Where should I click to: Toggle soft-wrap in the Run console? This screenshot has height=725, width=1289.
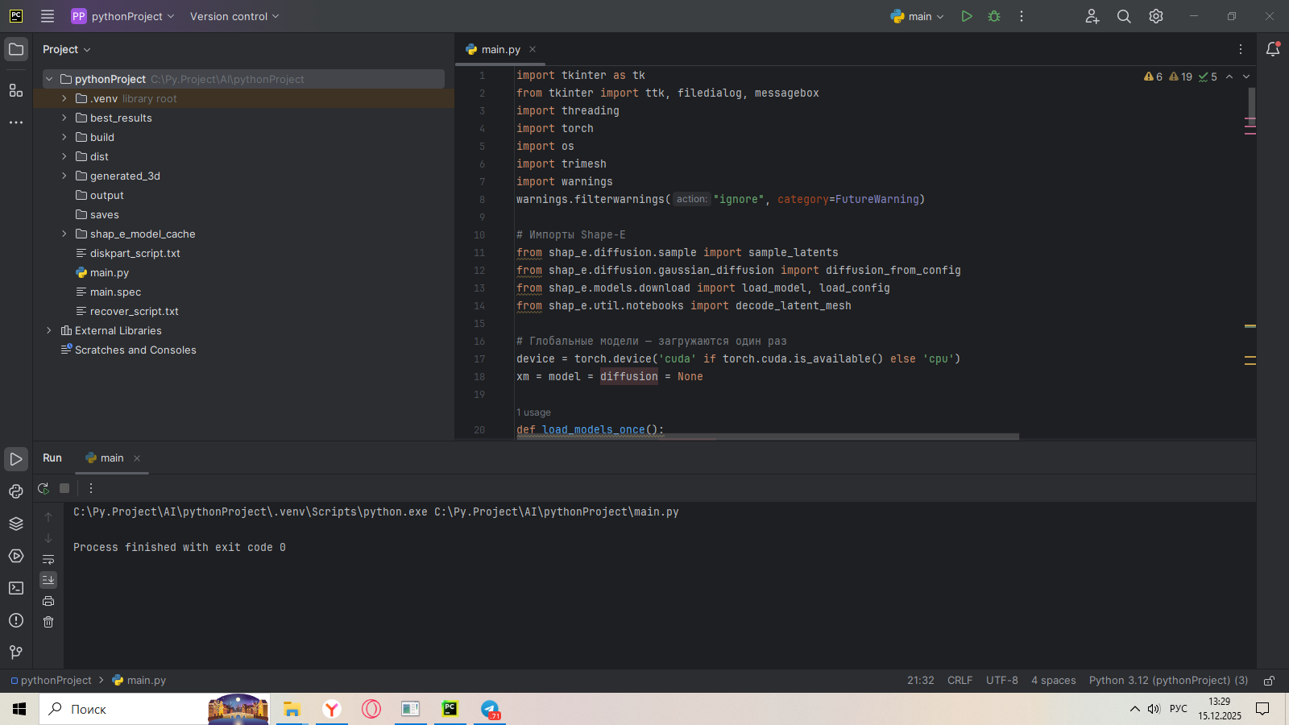pyautogui.click(x=48, y=559)
